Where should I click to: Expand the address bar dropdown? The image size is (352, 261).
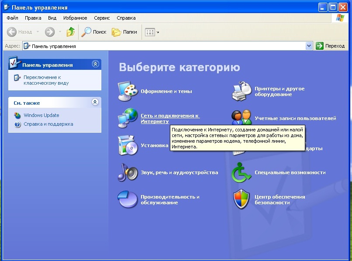(x=309, y=46)
